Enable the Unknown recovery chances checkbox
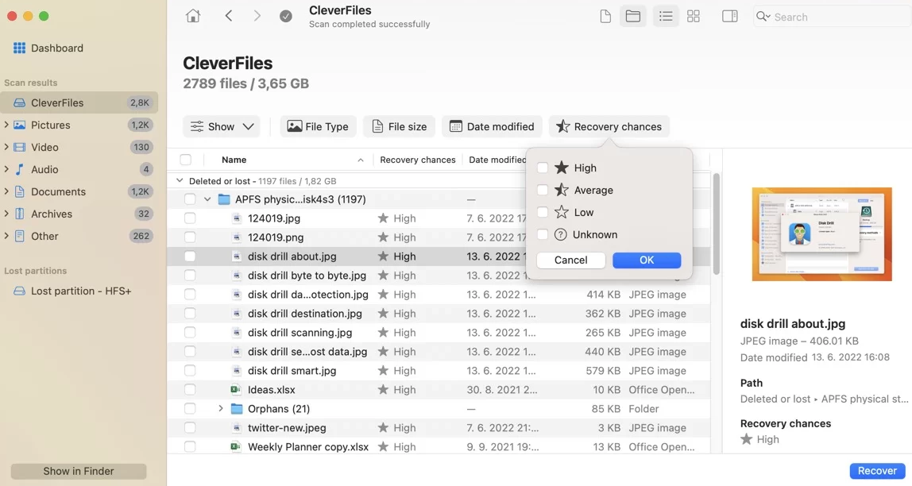 pos(543,234)
